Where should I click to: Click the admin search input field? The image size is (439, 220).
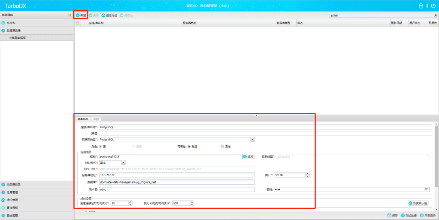pos(382,15)
